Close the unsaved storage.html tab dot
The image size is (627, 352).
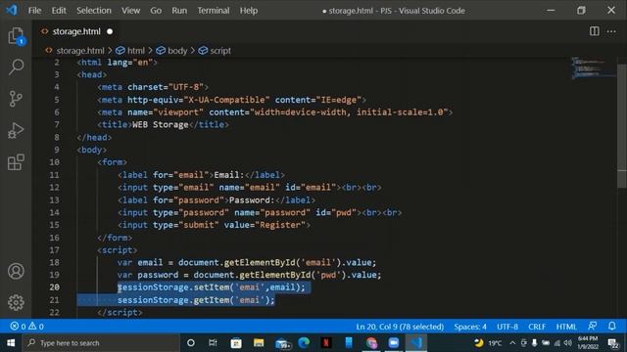click(110, 31)
